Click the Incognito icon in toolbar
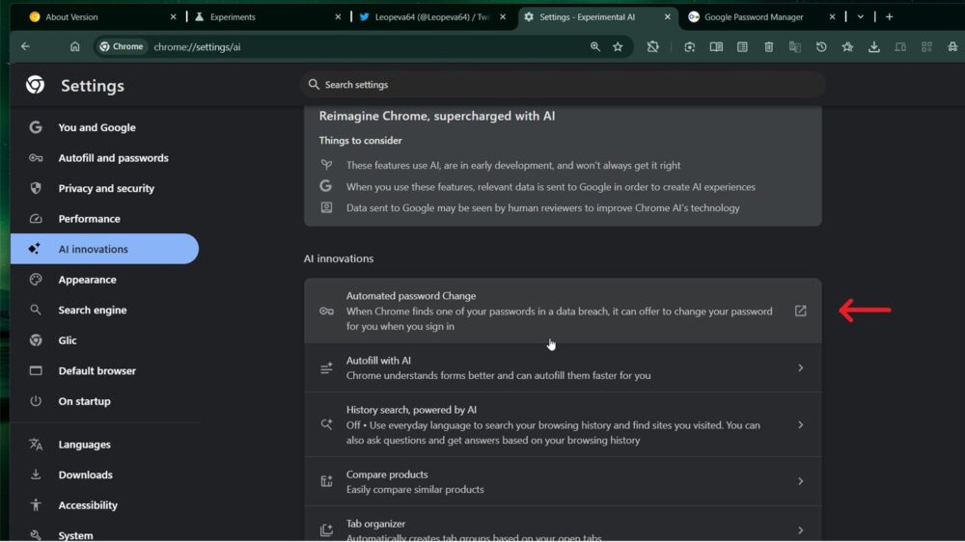The width and height of the screenshot is (965, 542). 953,46
